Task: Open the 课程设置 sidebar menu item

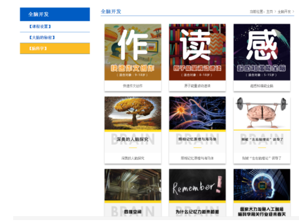Action: pos(40,26)
